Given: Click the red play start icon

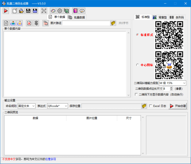Looking at the screenshot, I should click(6, 11).
